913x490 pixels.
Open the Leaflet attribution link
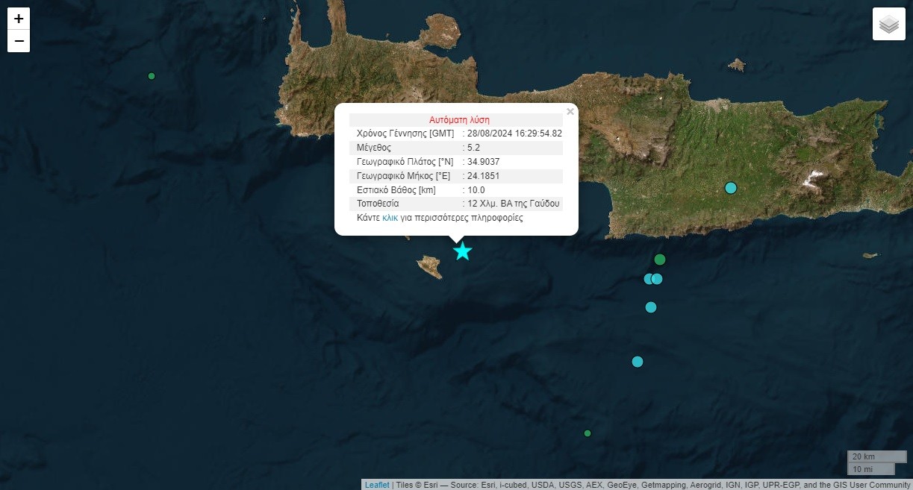tap(376, 485)
